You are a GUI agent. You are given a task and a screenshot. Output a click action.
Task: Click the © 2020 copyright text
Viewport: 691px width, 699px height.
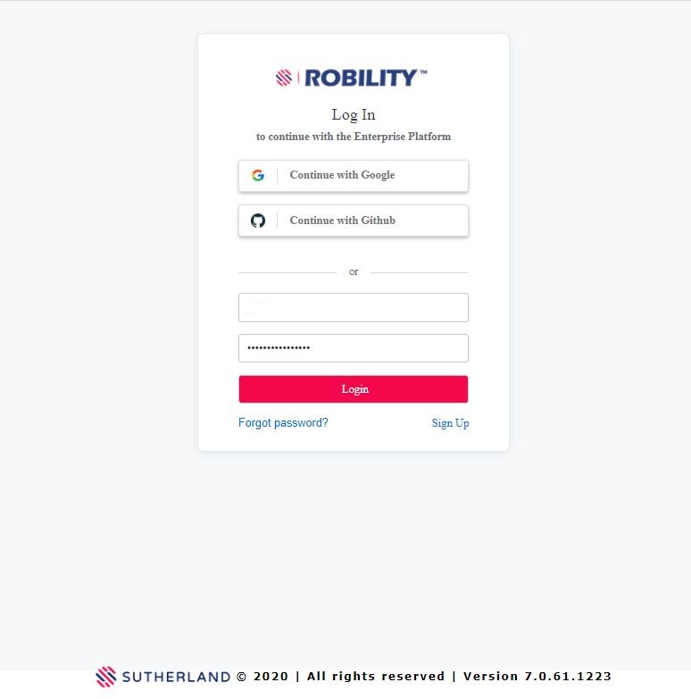262,677
